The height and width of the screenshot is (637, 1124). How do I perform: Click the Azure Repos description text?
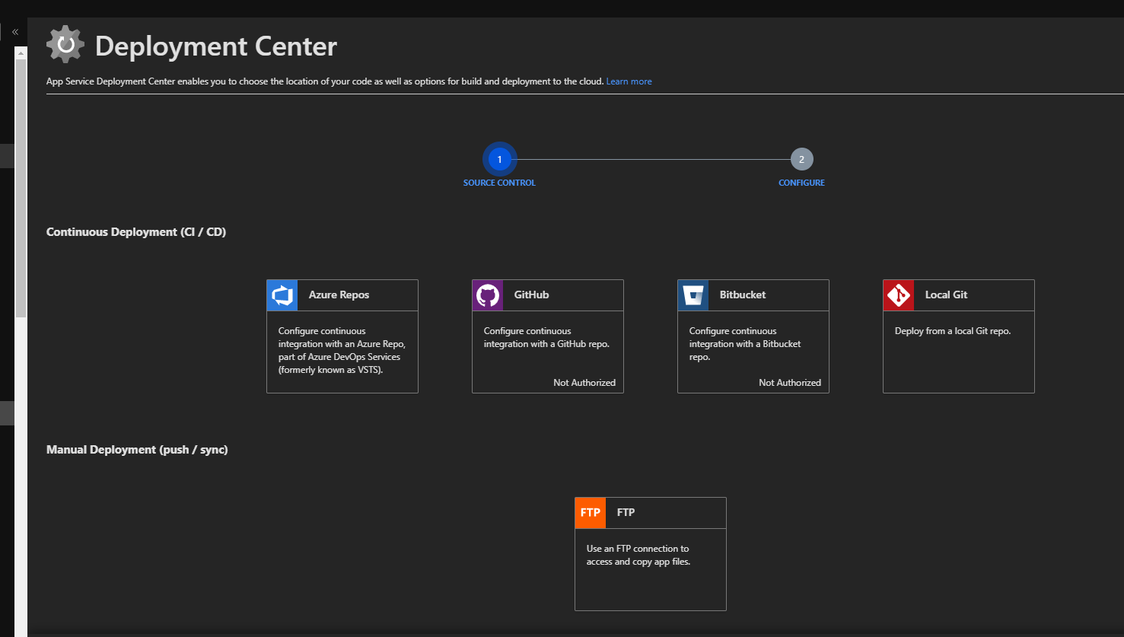[x=342, y=351]
